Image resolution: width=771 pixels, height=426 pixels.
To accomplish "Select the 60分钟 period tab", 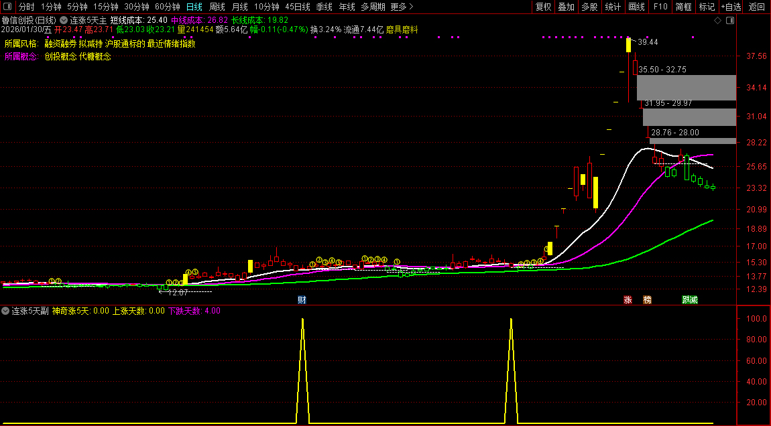I will [168, 7].
